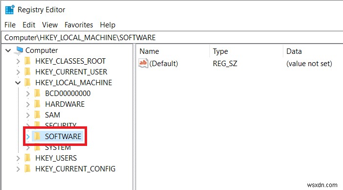Viewport: 343px width, 190px height.
Task: Collapse the Computer root node
Action: pyautogui.click(x=8, y=50)
